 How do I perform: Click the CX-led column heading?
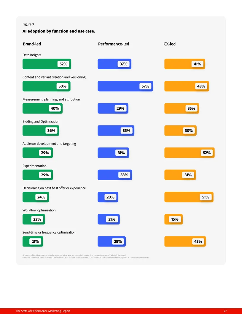point(169,44)
